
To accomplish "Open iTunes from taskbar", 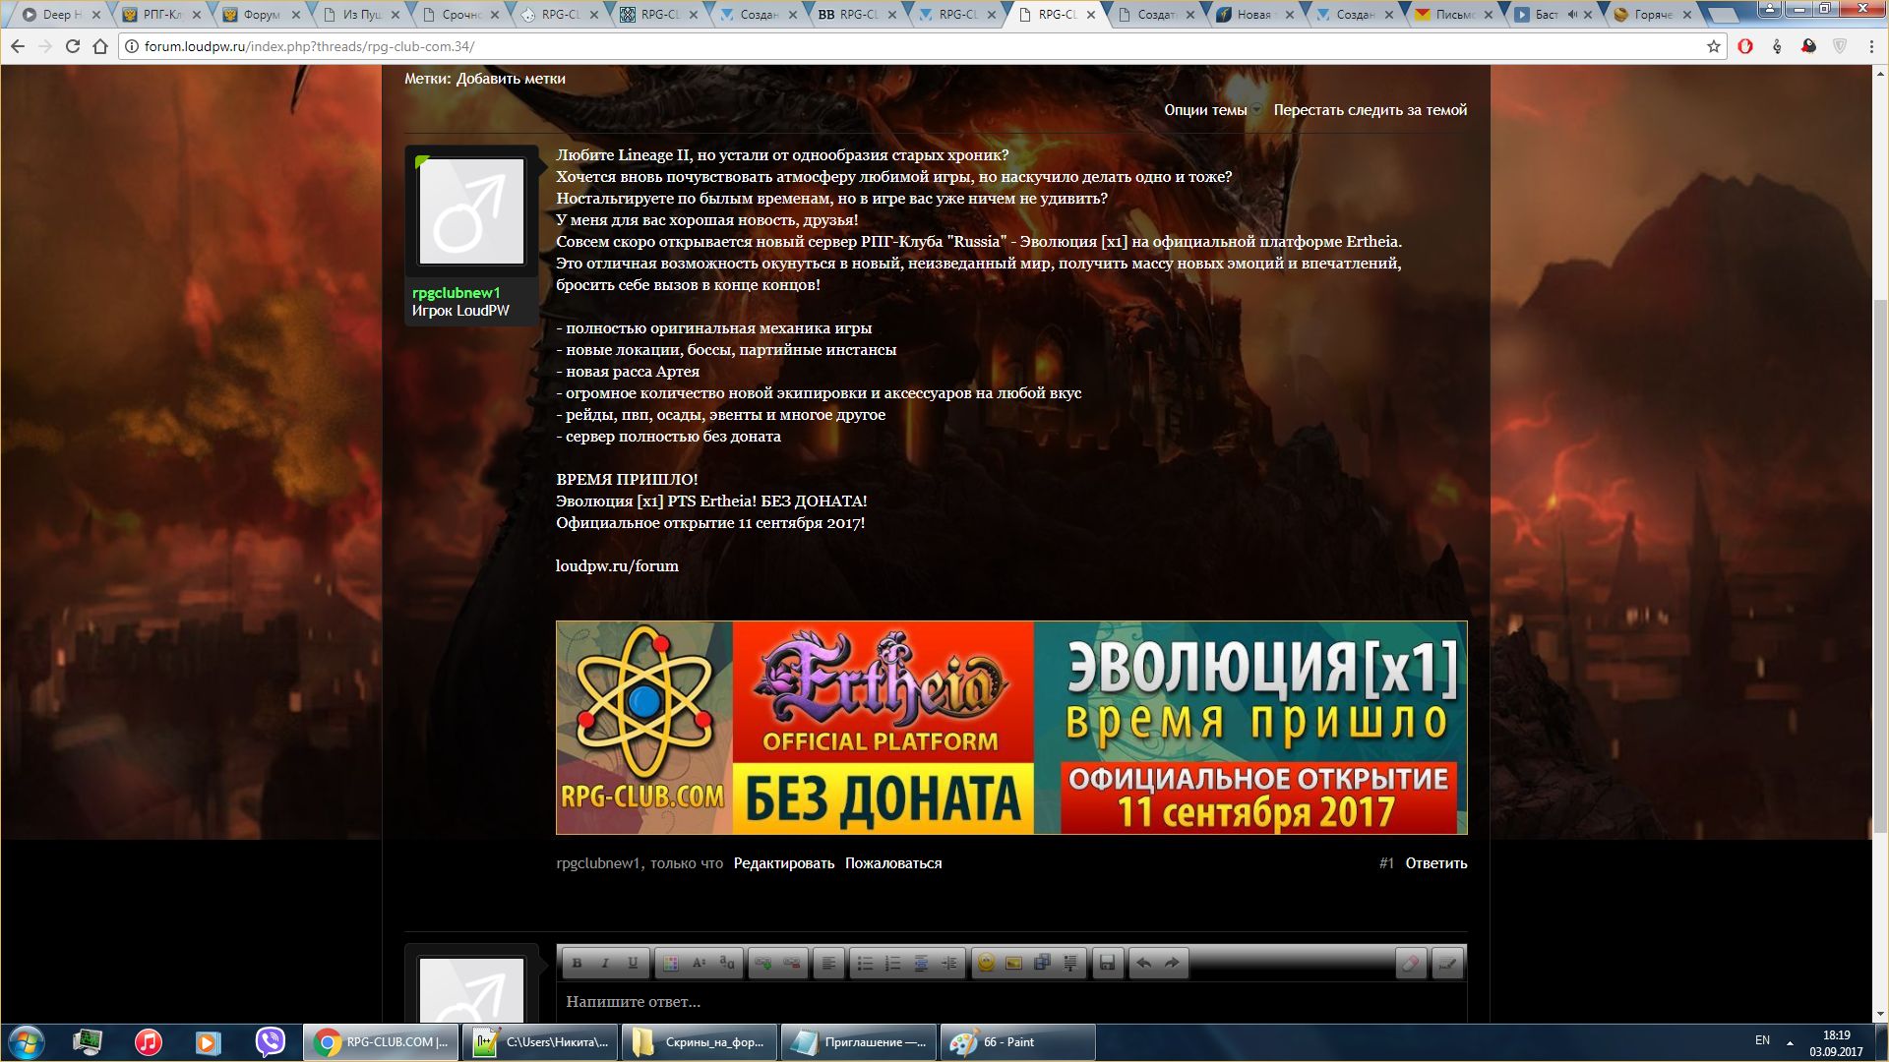I will [149, 1042].
